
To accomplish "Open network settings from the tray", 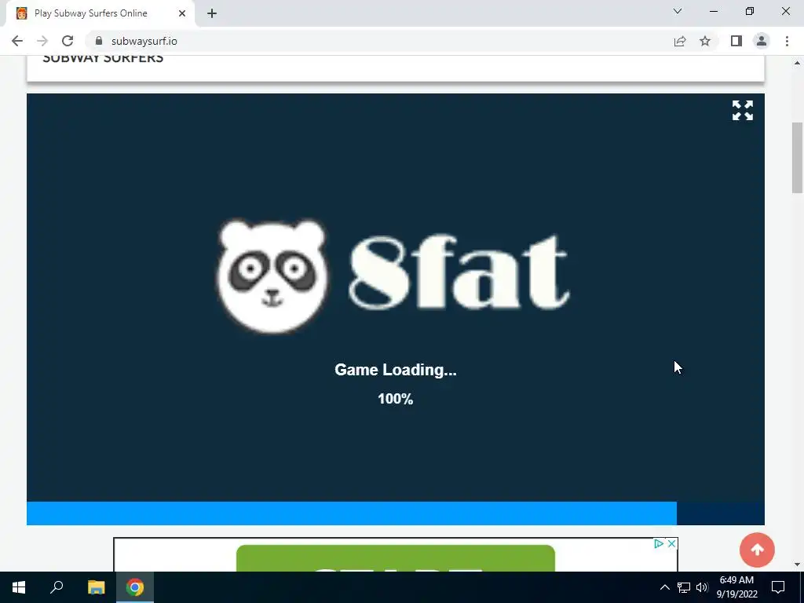I will pyautogui.click(x=684, y=587).
